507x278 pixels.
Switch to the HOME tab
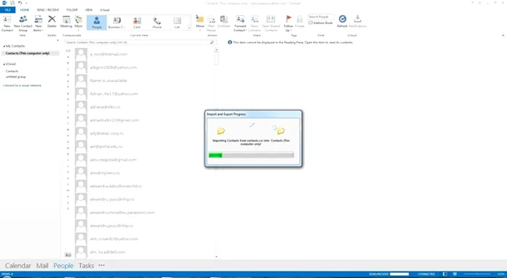25,10
